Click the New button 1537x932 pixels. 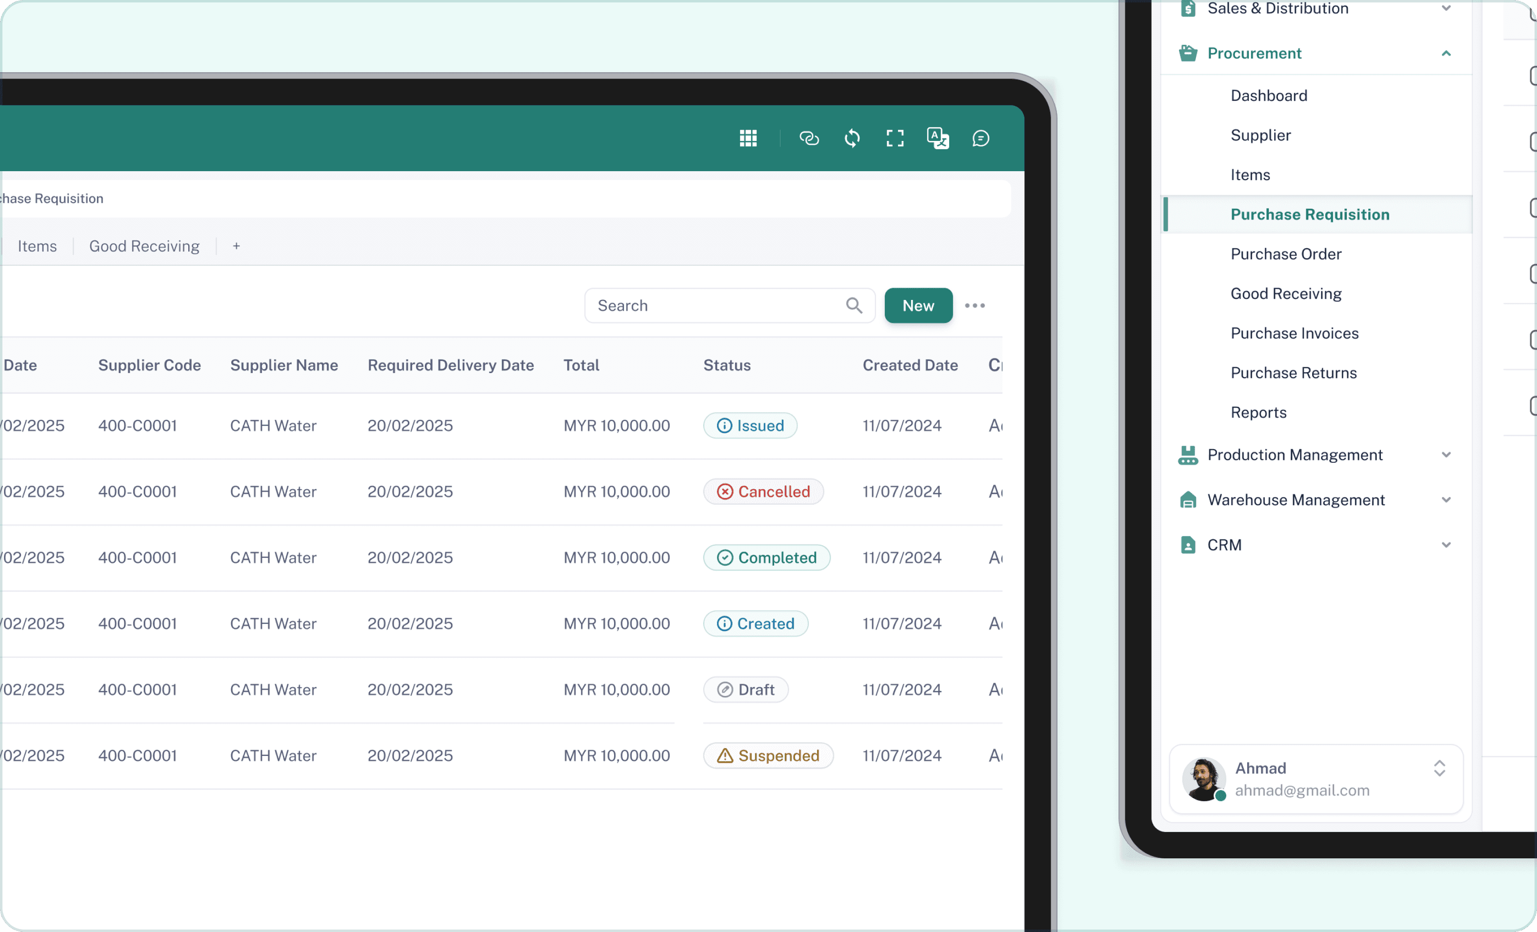click(x=918, y=305)
